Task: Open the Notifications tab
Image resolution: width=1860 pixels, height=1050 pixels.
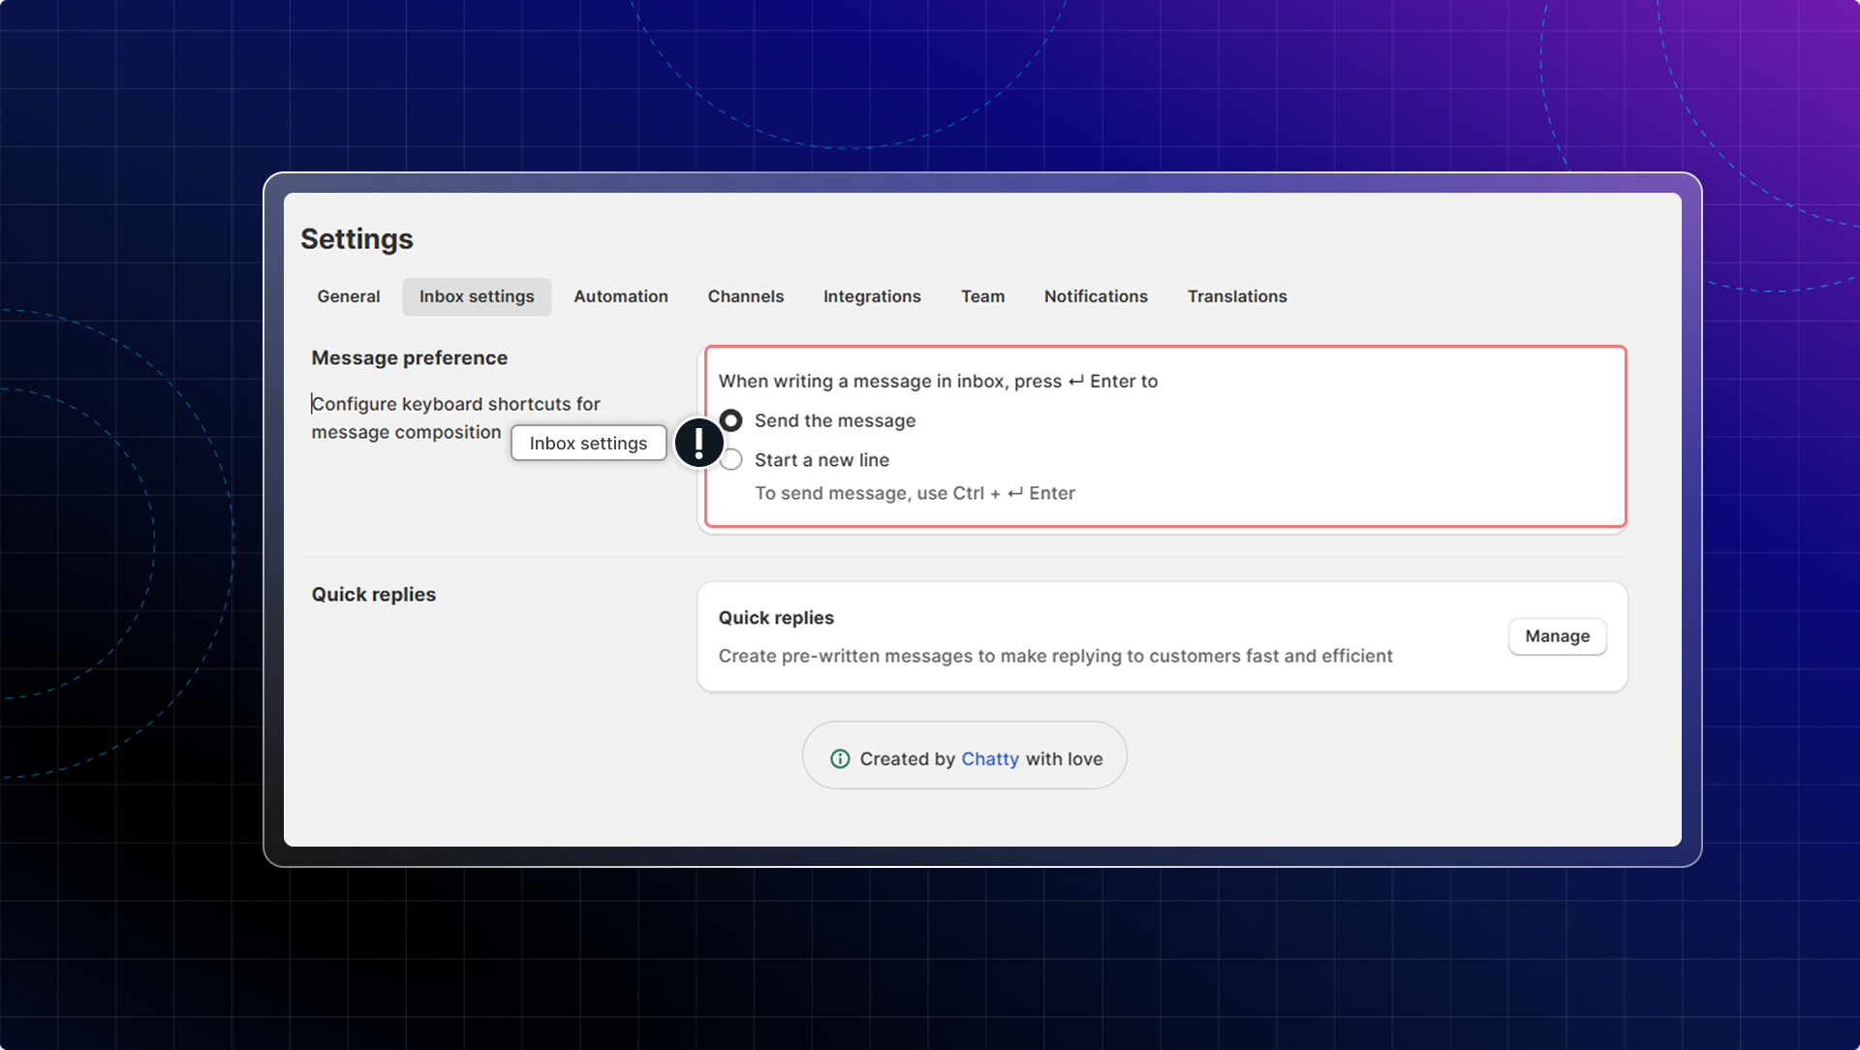Action: coord(1095,296)
